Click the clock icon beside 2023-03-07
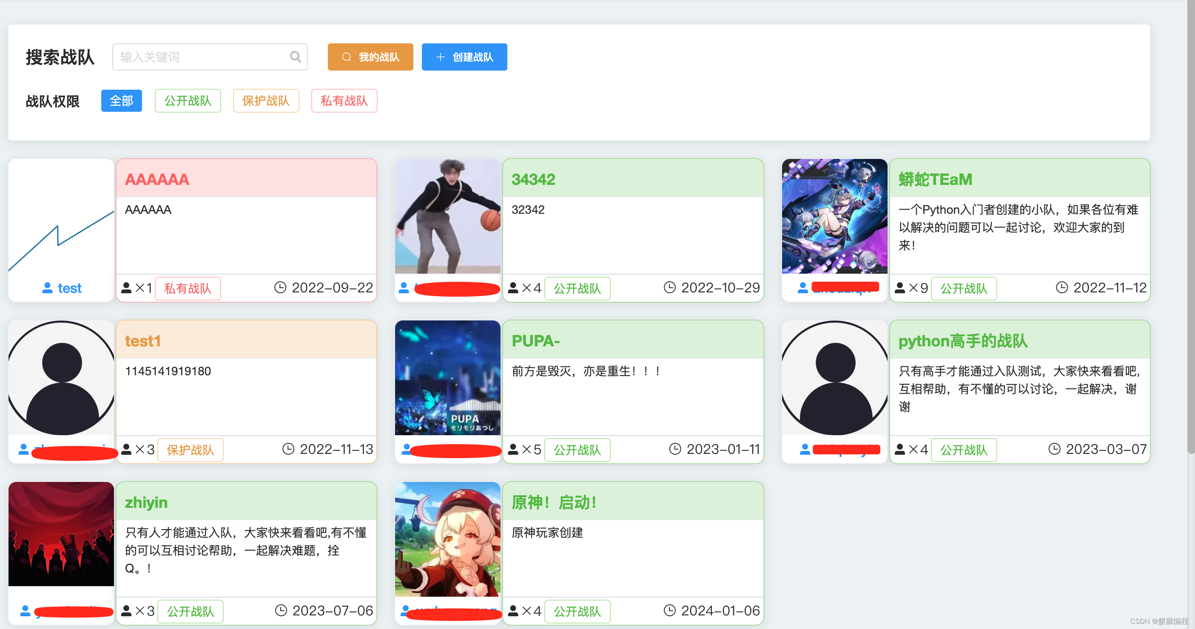The image size is (1195, 629). [x=1054, y=449]
